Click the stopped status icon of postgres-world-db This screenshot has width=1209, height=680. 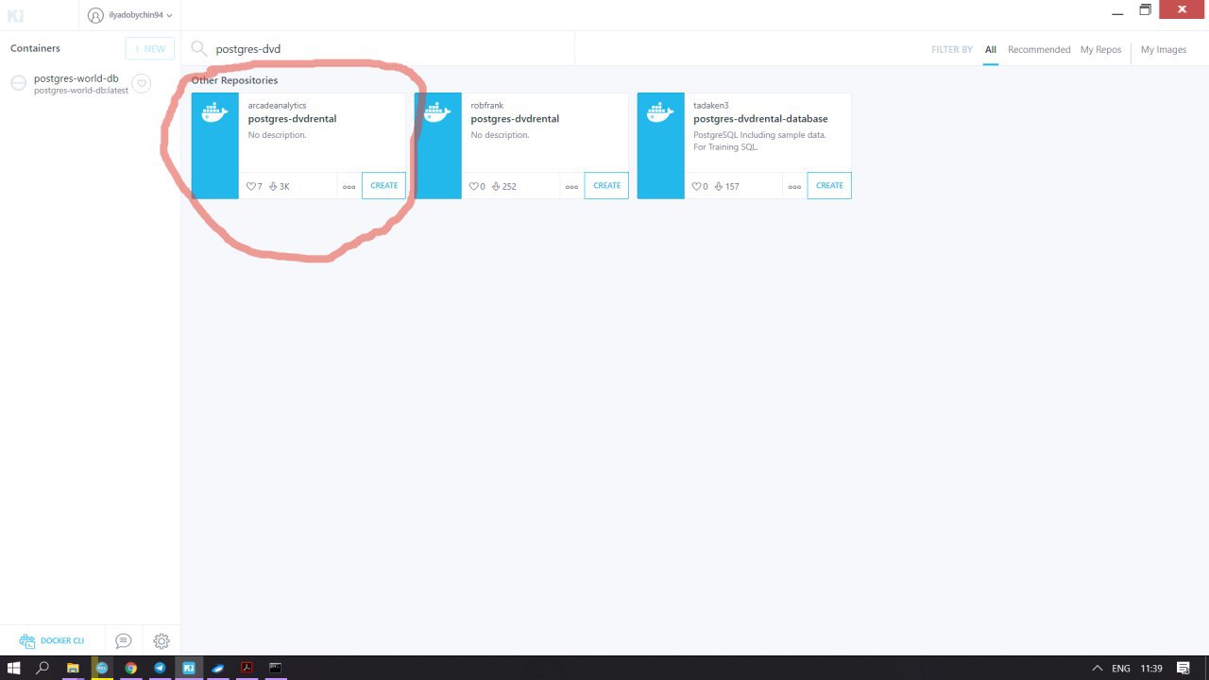coord(18,84)
